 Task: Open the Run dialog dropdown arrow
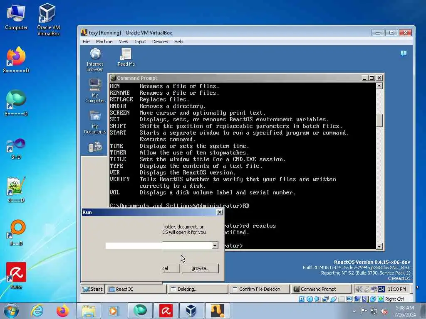(x=215, y=246)
